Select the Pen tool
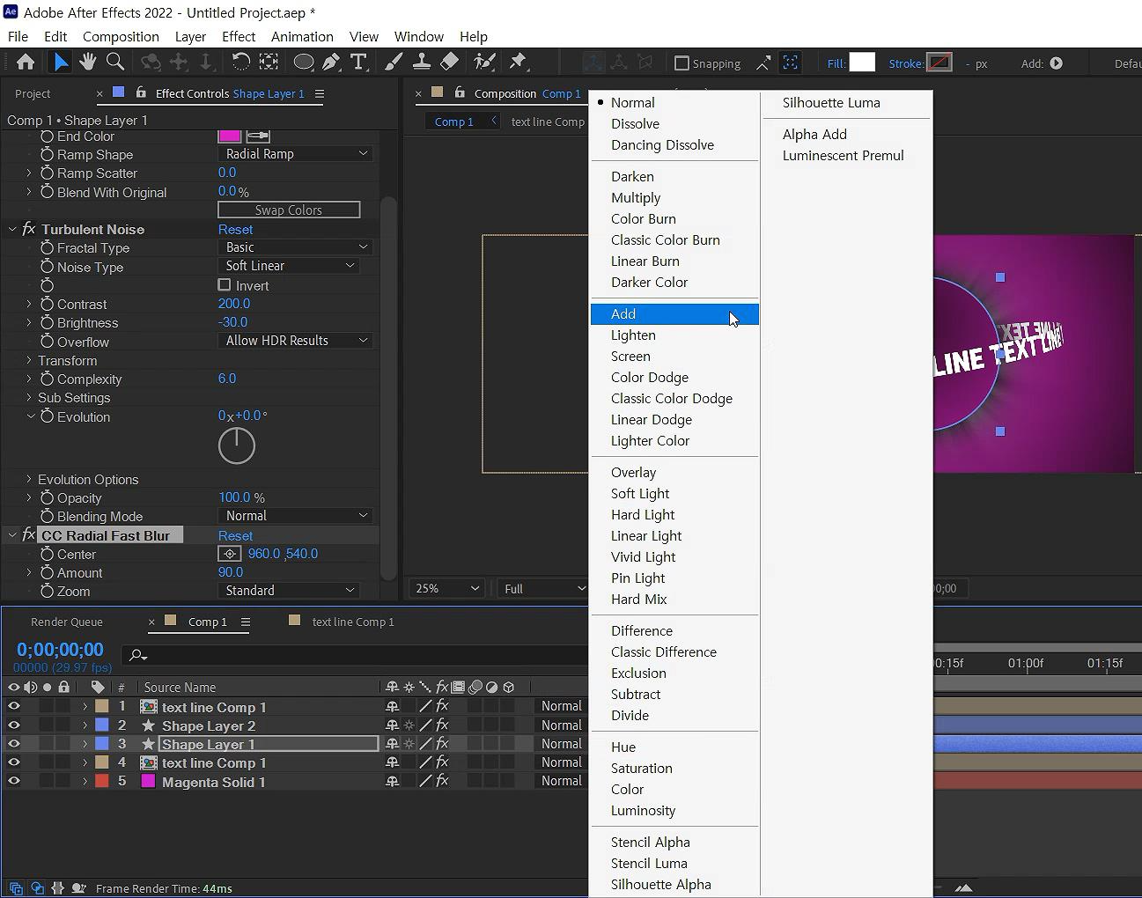Screen dimensions: 1142x898 point(331,62)
